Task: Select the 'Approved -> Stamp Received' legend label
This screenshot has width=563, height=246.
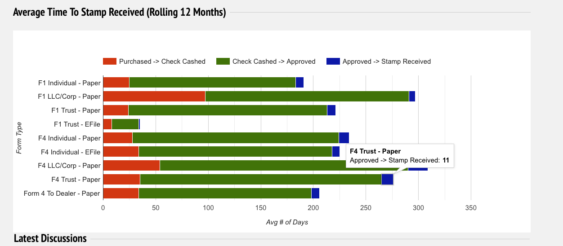Action: [387, 61]
